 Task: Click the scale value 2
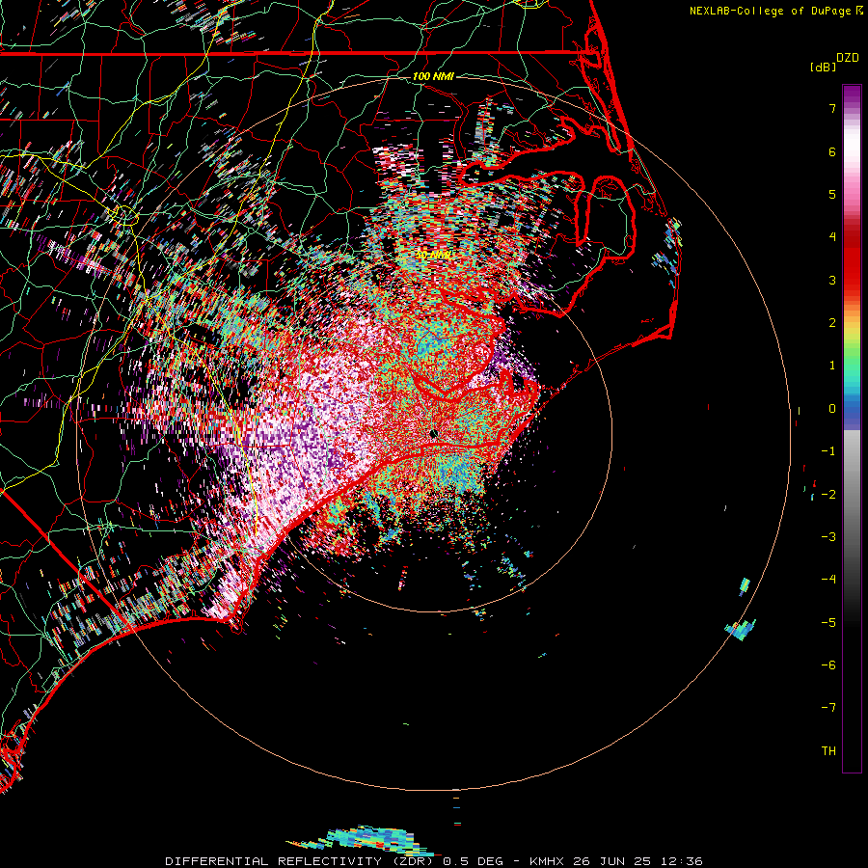[832, 323]
